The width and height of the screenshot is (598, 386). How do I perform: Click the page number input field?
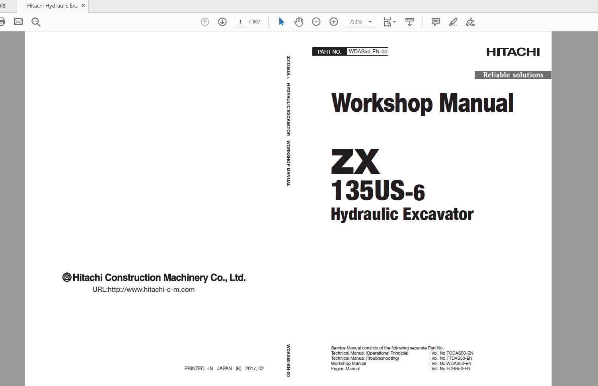pyautogui.click(x=240, y=22)
